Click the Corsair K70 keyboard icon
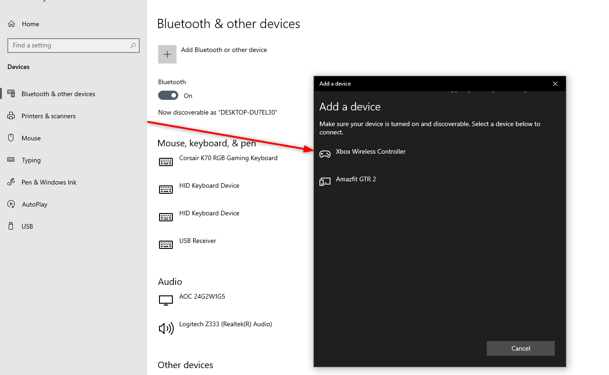609x375 pixels. [166, 162]
